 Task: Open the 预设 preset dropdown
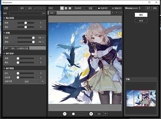(44, 13)
